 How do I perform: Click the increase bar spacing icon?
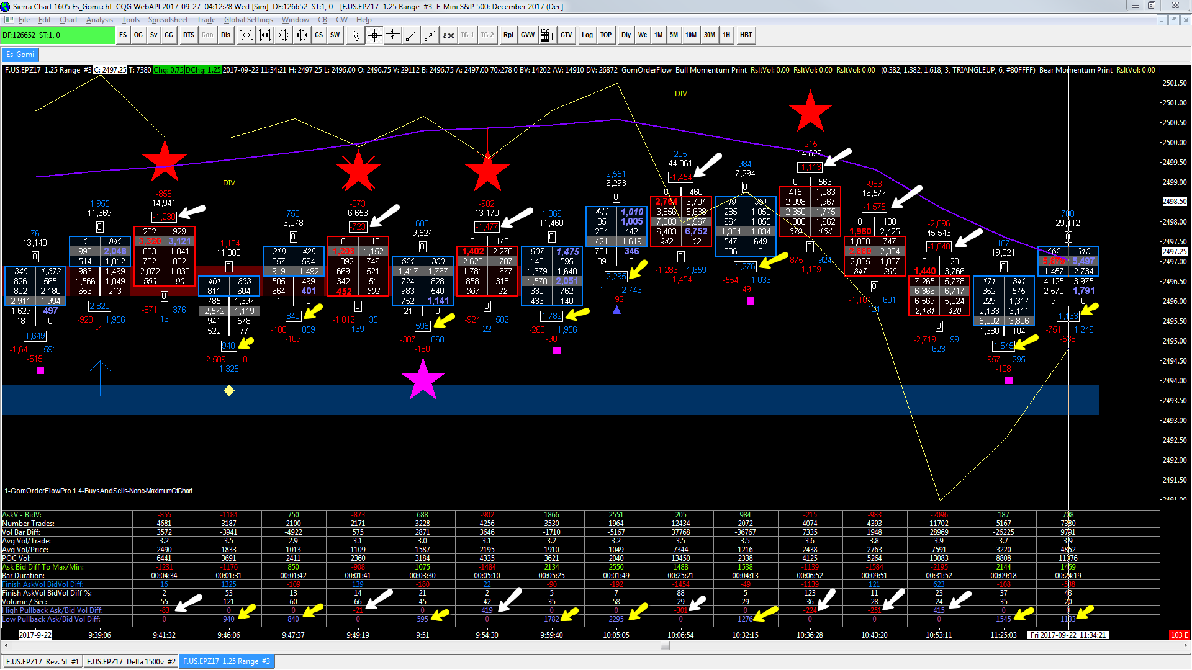(246, 35)
